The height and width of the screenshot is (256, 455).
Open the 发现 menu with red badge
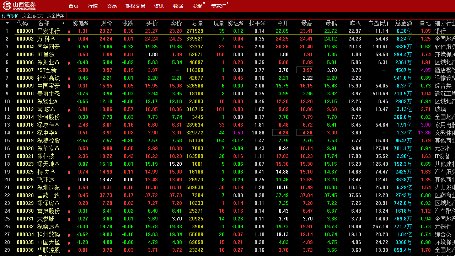click(x=197, y=6)
